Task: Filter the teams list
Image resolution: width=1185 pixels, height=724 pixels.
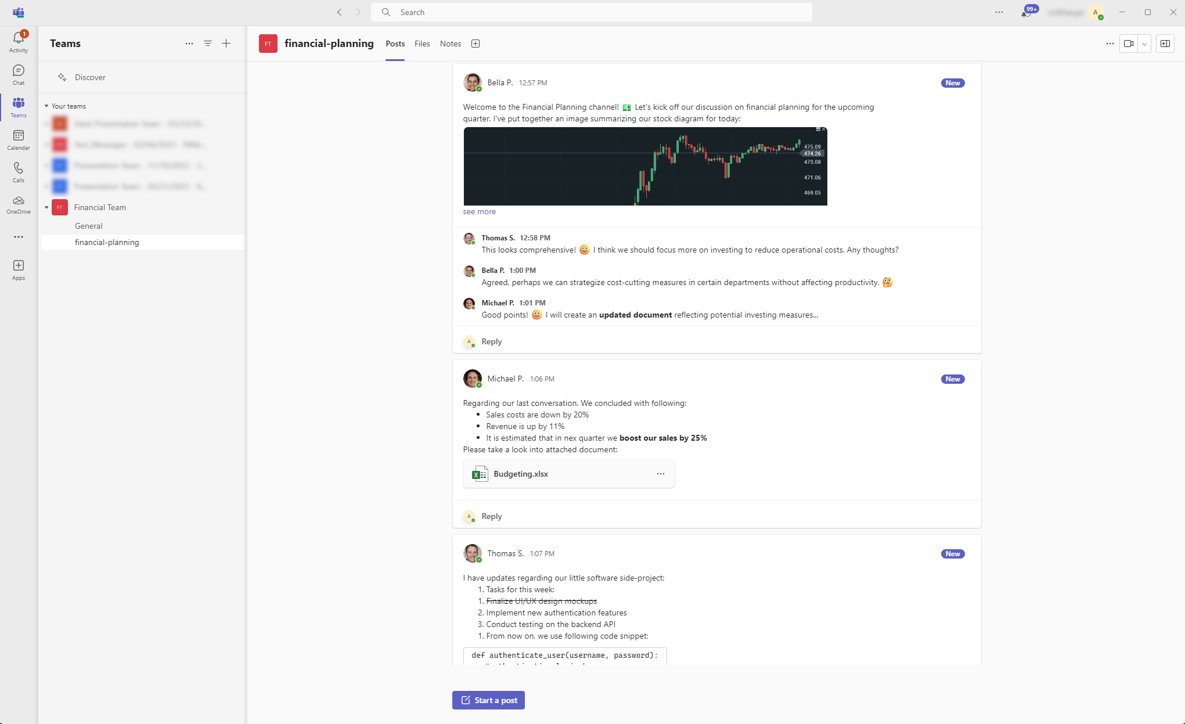Action: point(208,44)
